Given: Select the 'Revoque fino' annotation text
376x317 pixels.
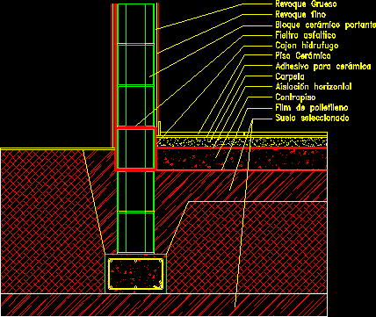Looking at the screenshot, I should [x=300, y=15].
